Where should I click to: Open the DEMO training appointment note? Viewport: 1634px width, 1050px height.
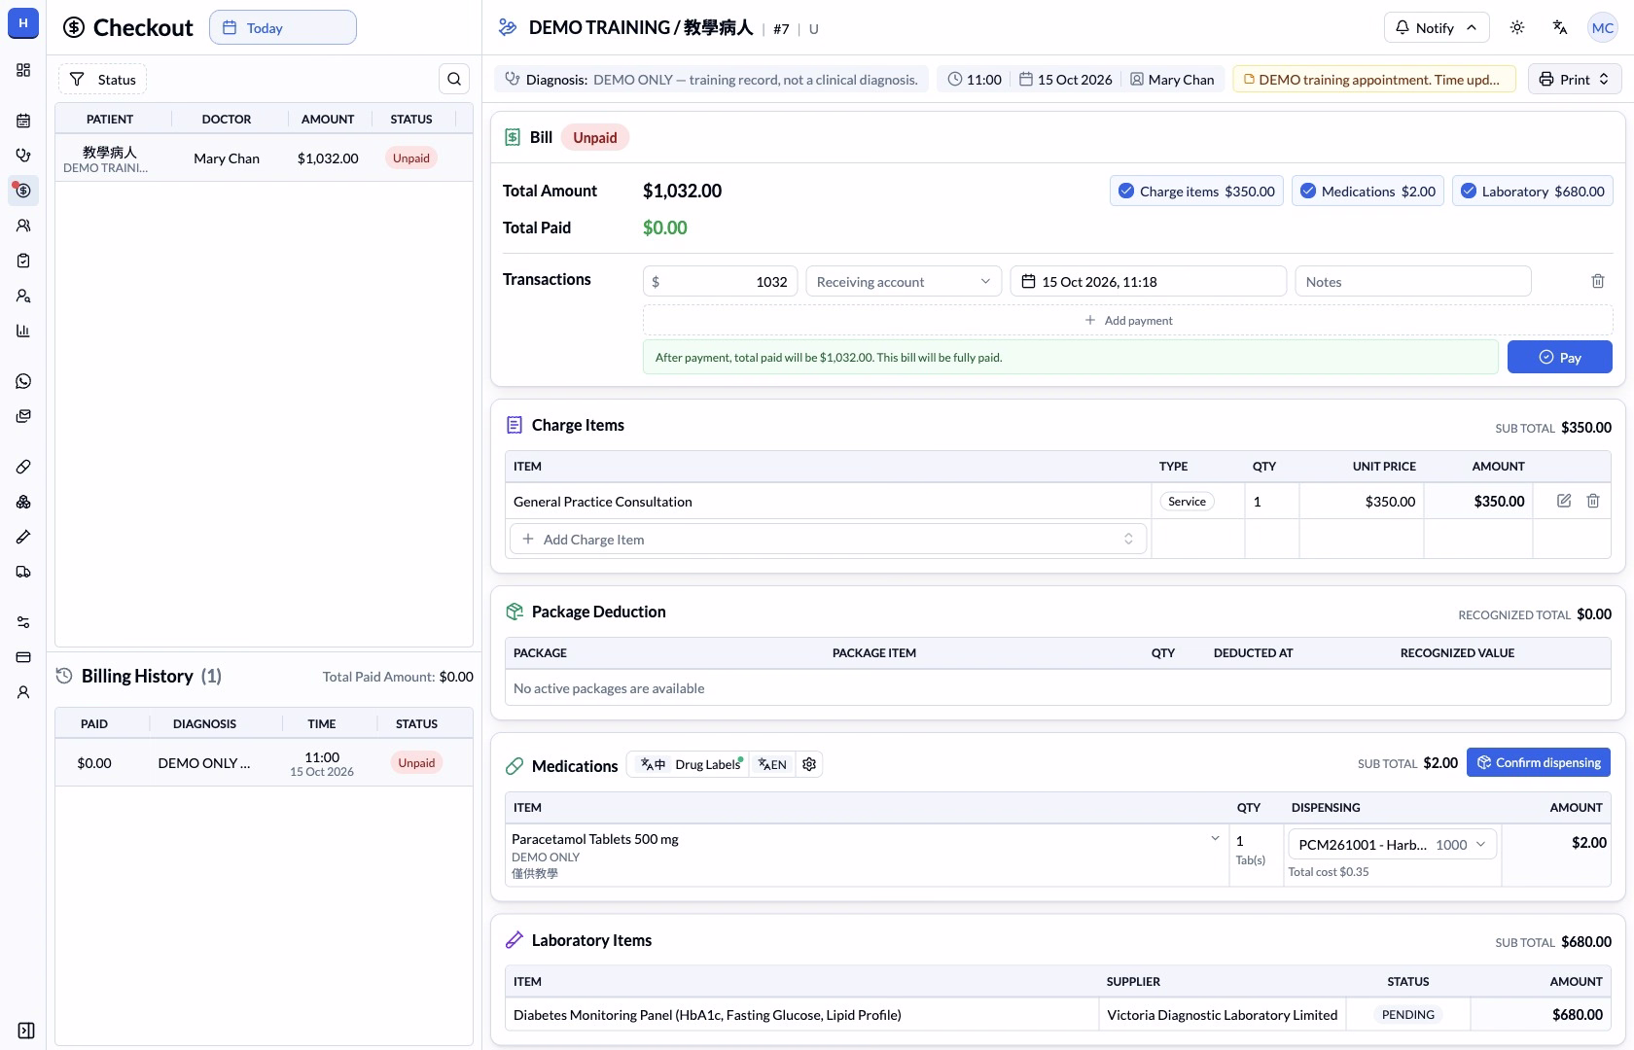[1374, 79]
